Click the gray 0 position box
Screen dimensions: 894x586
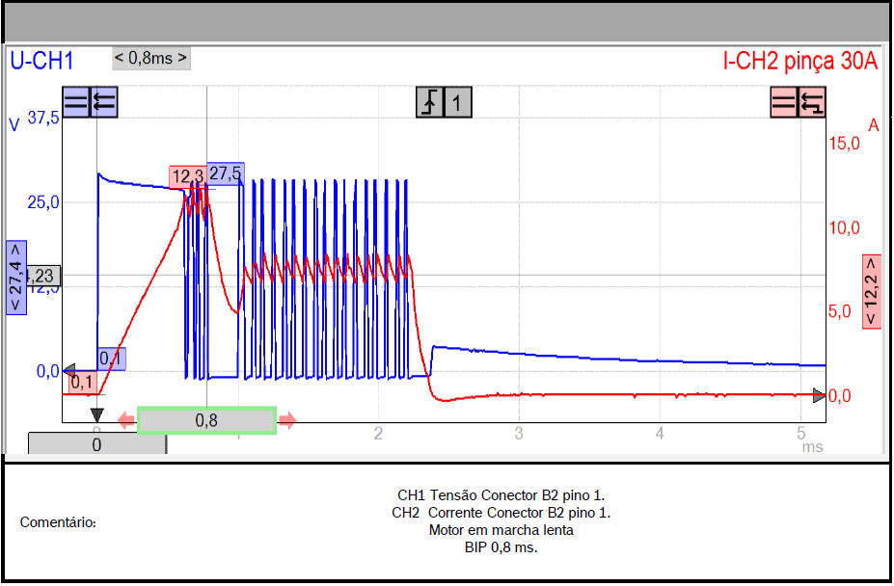[x=96, y=444]
